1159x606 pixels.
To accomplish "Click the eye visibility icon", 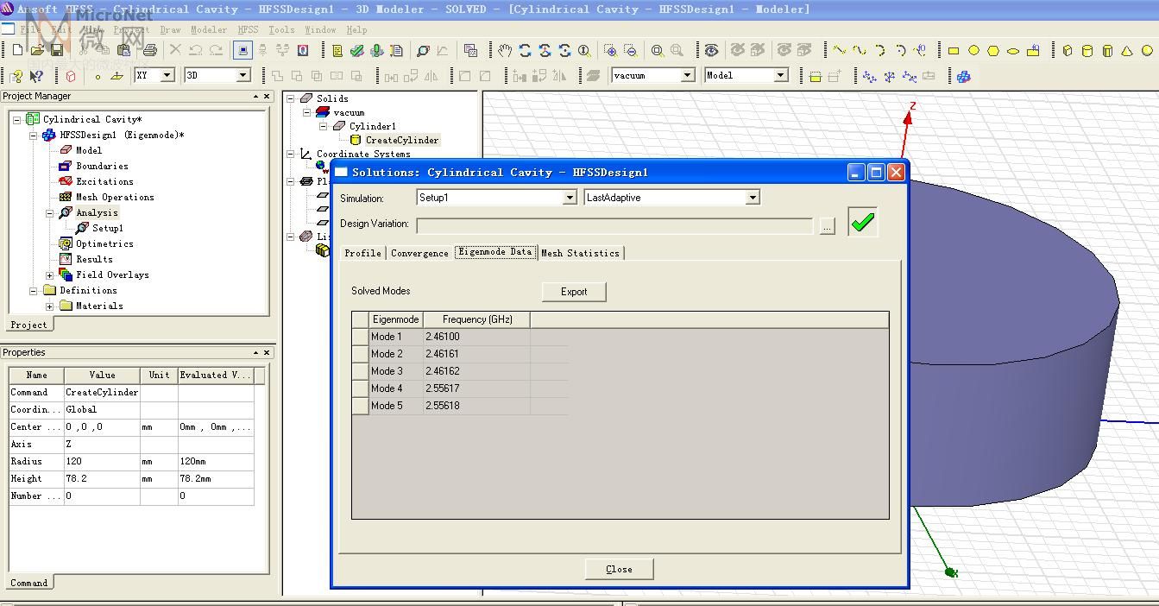I will pyautogui.click(x=710, y=50).
